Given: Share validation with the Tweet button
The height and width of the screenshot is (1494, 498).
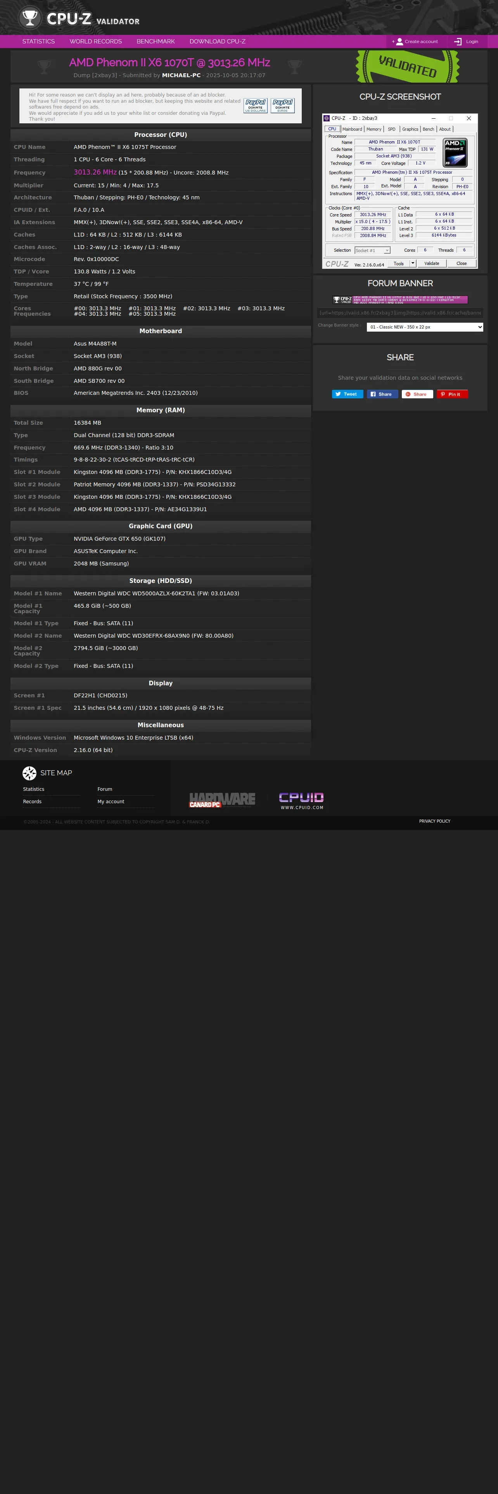Looking at the screenshot, I should 347,394.
